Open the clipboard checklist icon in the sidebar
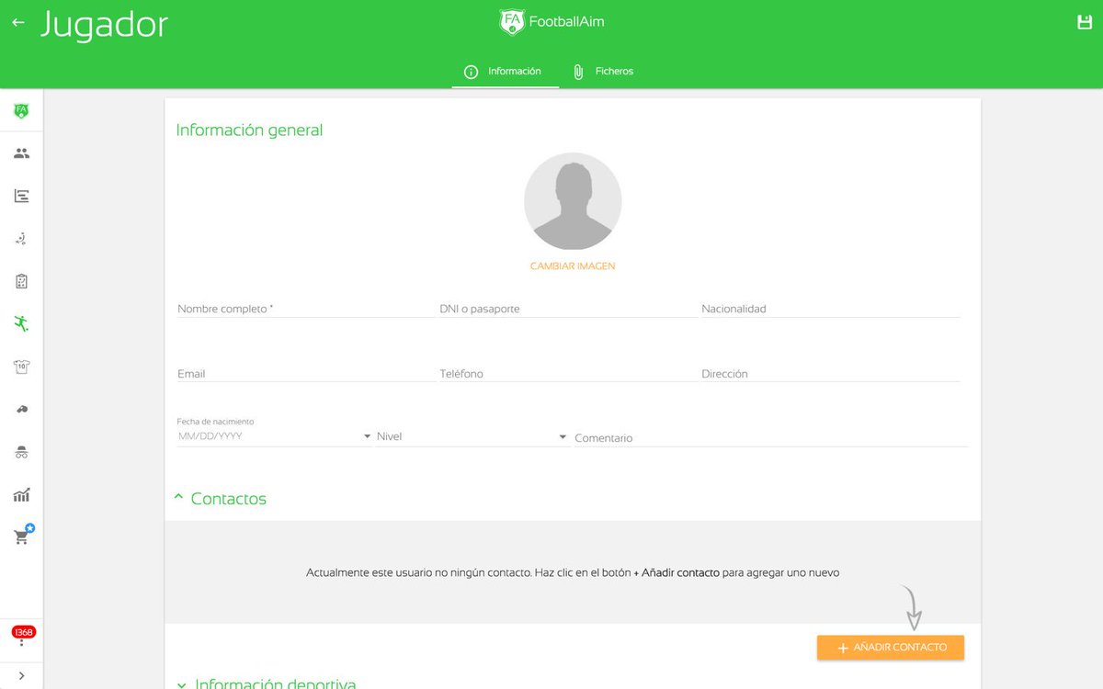The height and width of the screenshot is (689, 1103). [21, 281]
